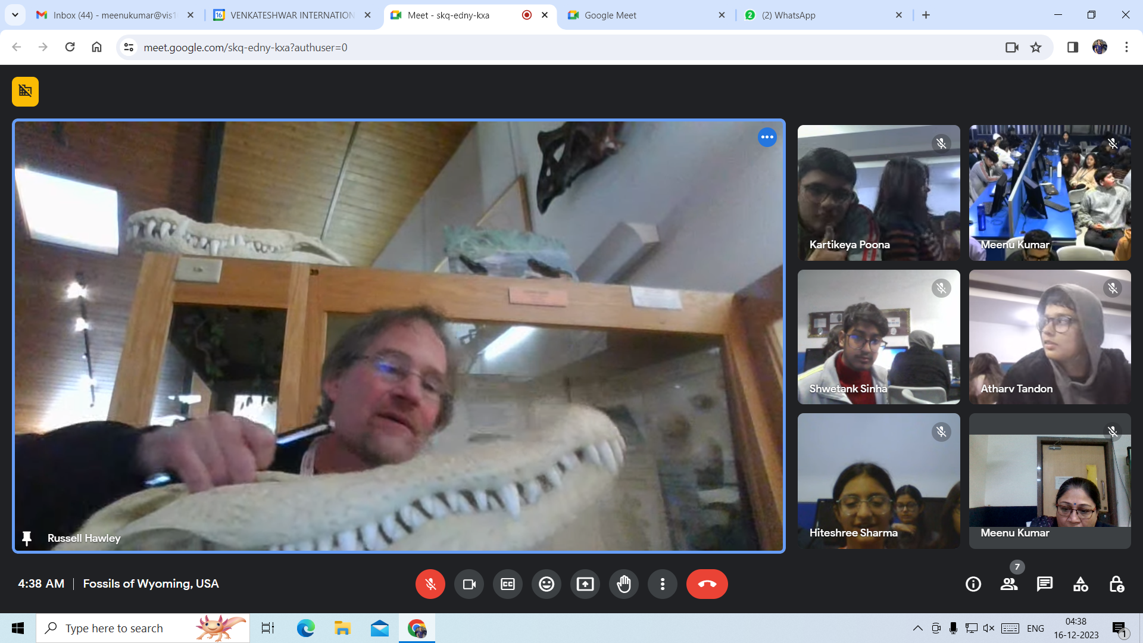Send a reaction with emoji button
This screenshot has width=1143, height=643.
tap(546, 584)
